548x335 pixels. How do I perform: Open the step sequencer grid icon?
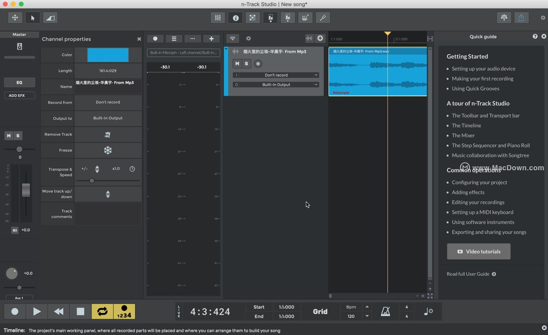(252, 18)
